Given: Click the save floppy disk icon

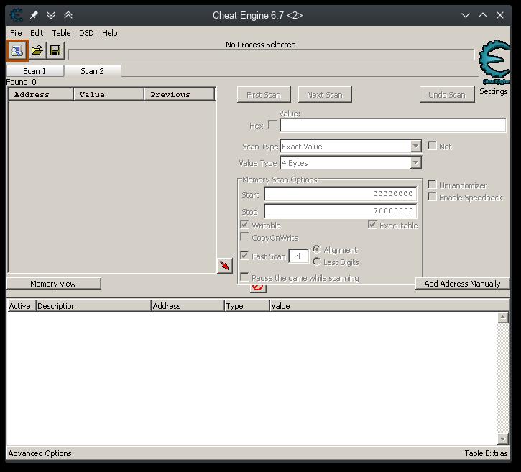Looking at the screenshot, I should [55, 50].
